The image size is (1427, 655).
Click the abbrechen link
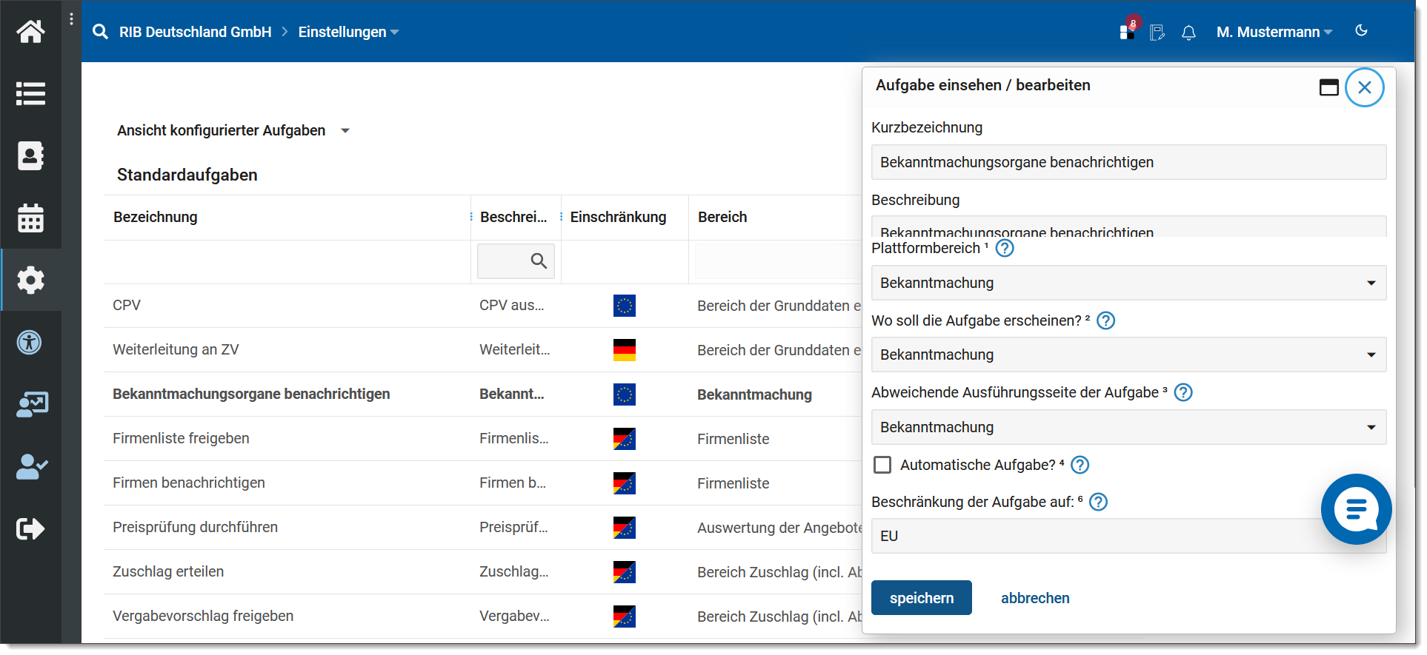(x=1034, y=598)
